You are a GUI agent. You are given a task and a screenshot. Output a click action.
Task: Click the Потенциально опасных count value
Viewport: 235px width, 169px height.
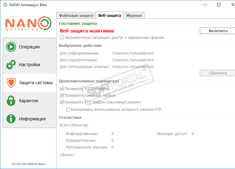click(x=112, y=147)
